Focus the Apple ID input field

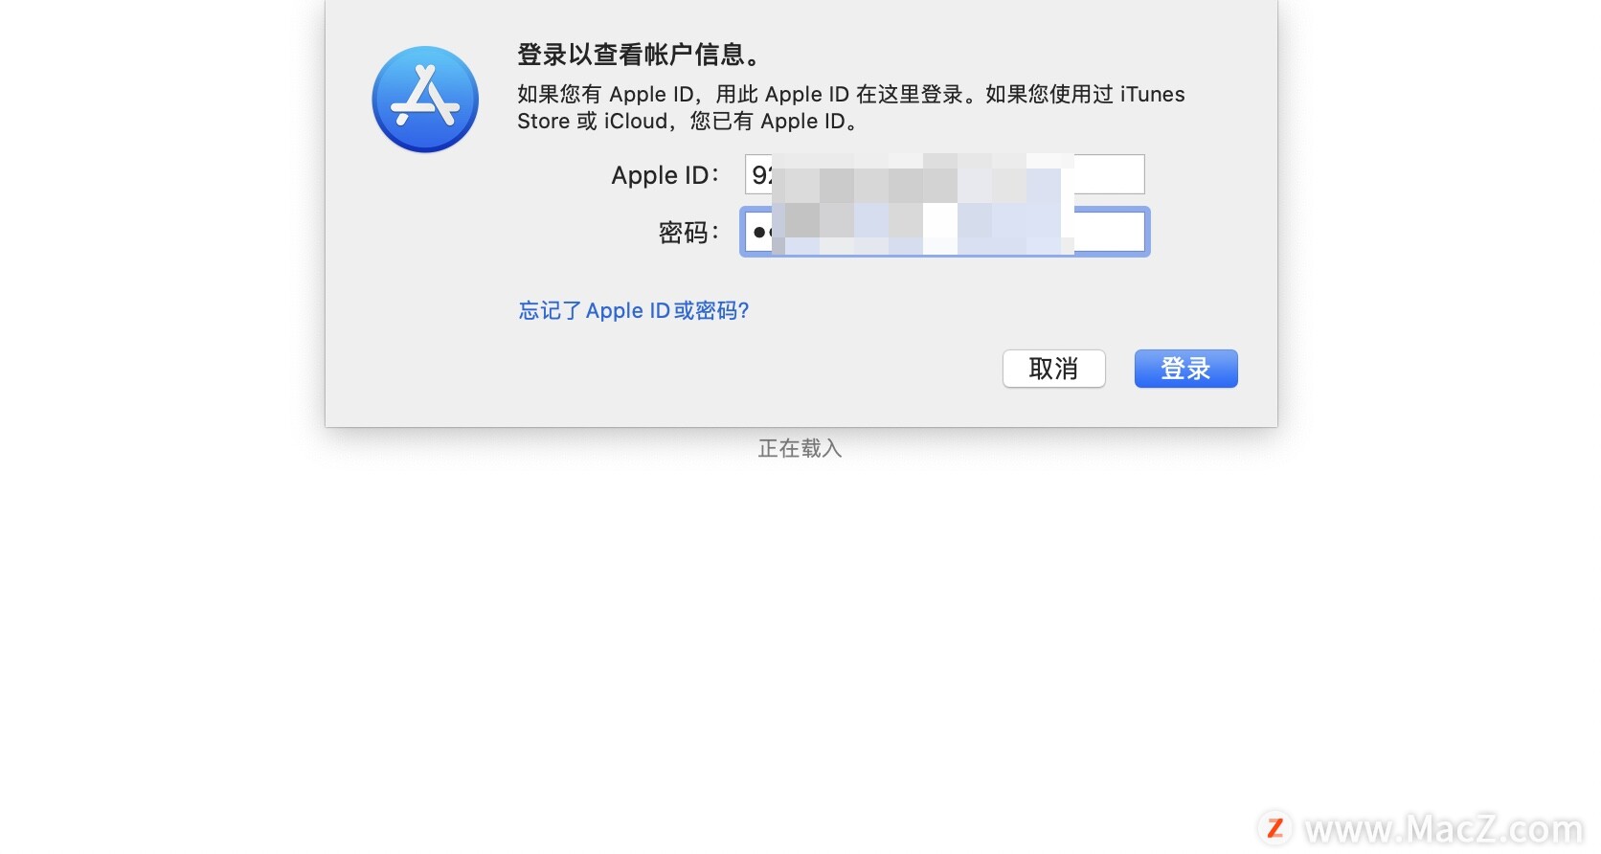pyautogui.click(x=944, y=174)
